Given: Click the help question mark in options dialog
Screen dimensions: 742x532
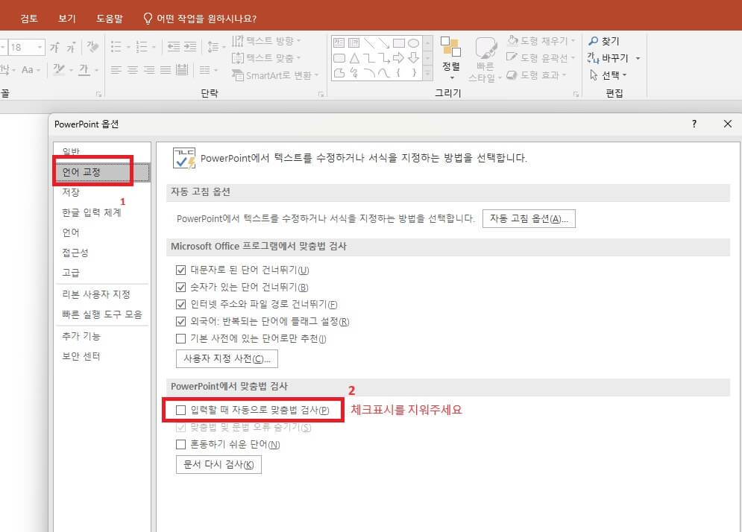Looking at the screenshot, I should click(x=694, y=124).
